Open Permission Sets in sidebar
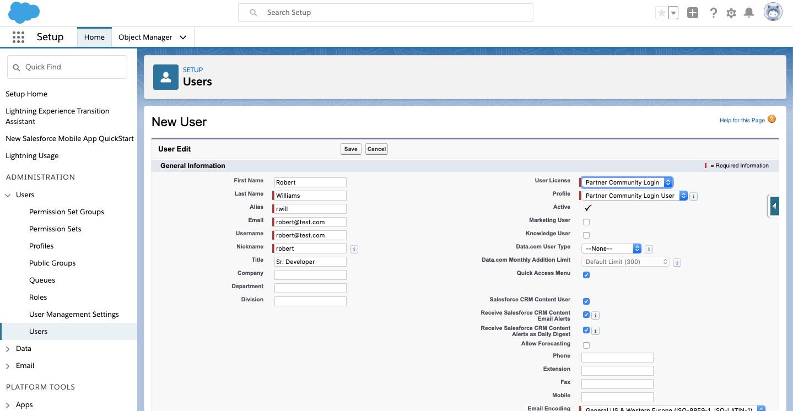This screenshot has height=411, width=793. (x=55, y=229)
